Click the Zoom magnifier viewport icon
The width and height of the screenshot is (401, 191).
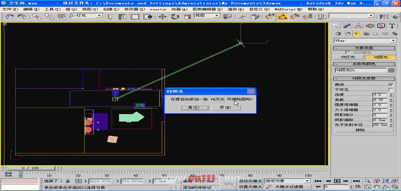(x=368, y=181)
